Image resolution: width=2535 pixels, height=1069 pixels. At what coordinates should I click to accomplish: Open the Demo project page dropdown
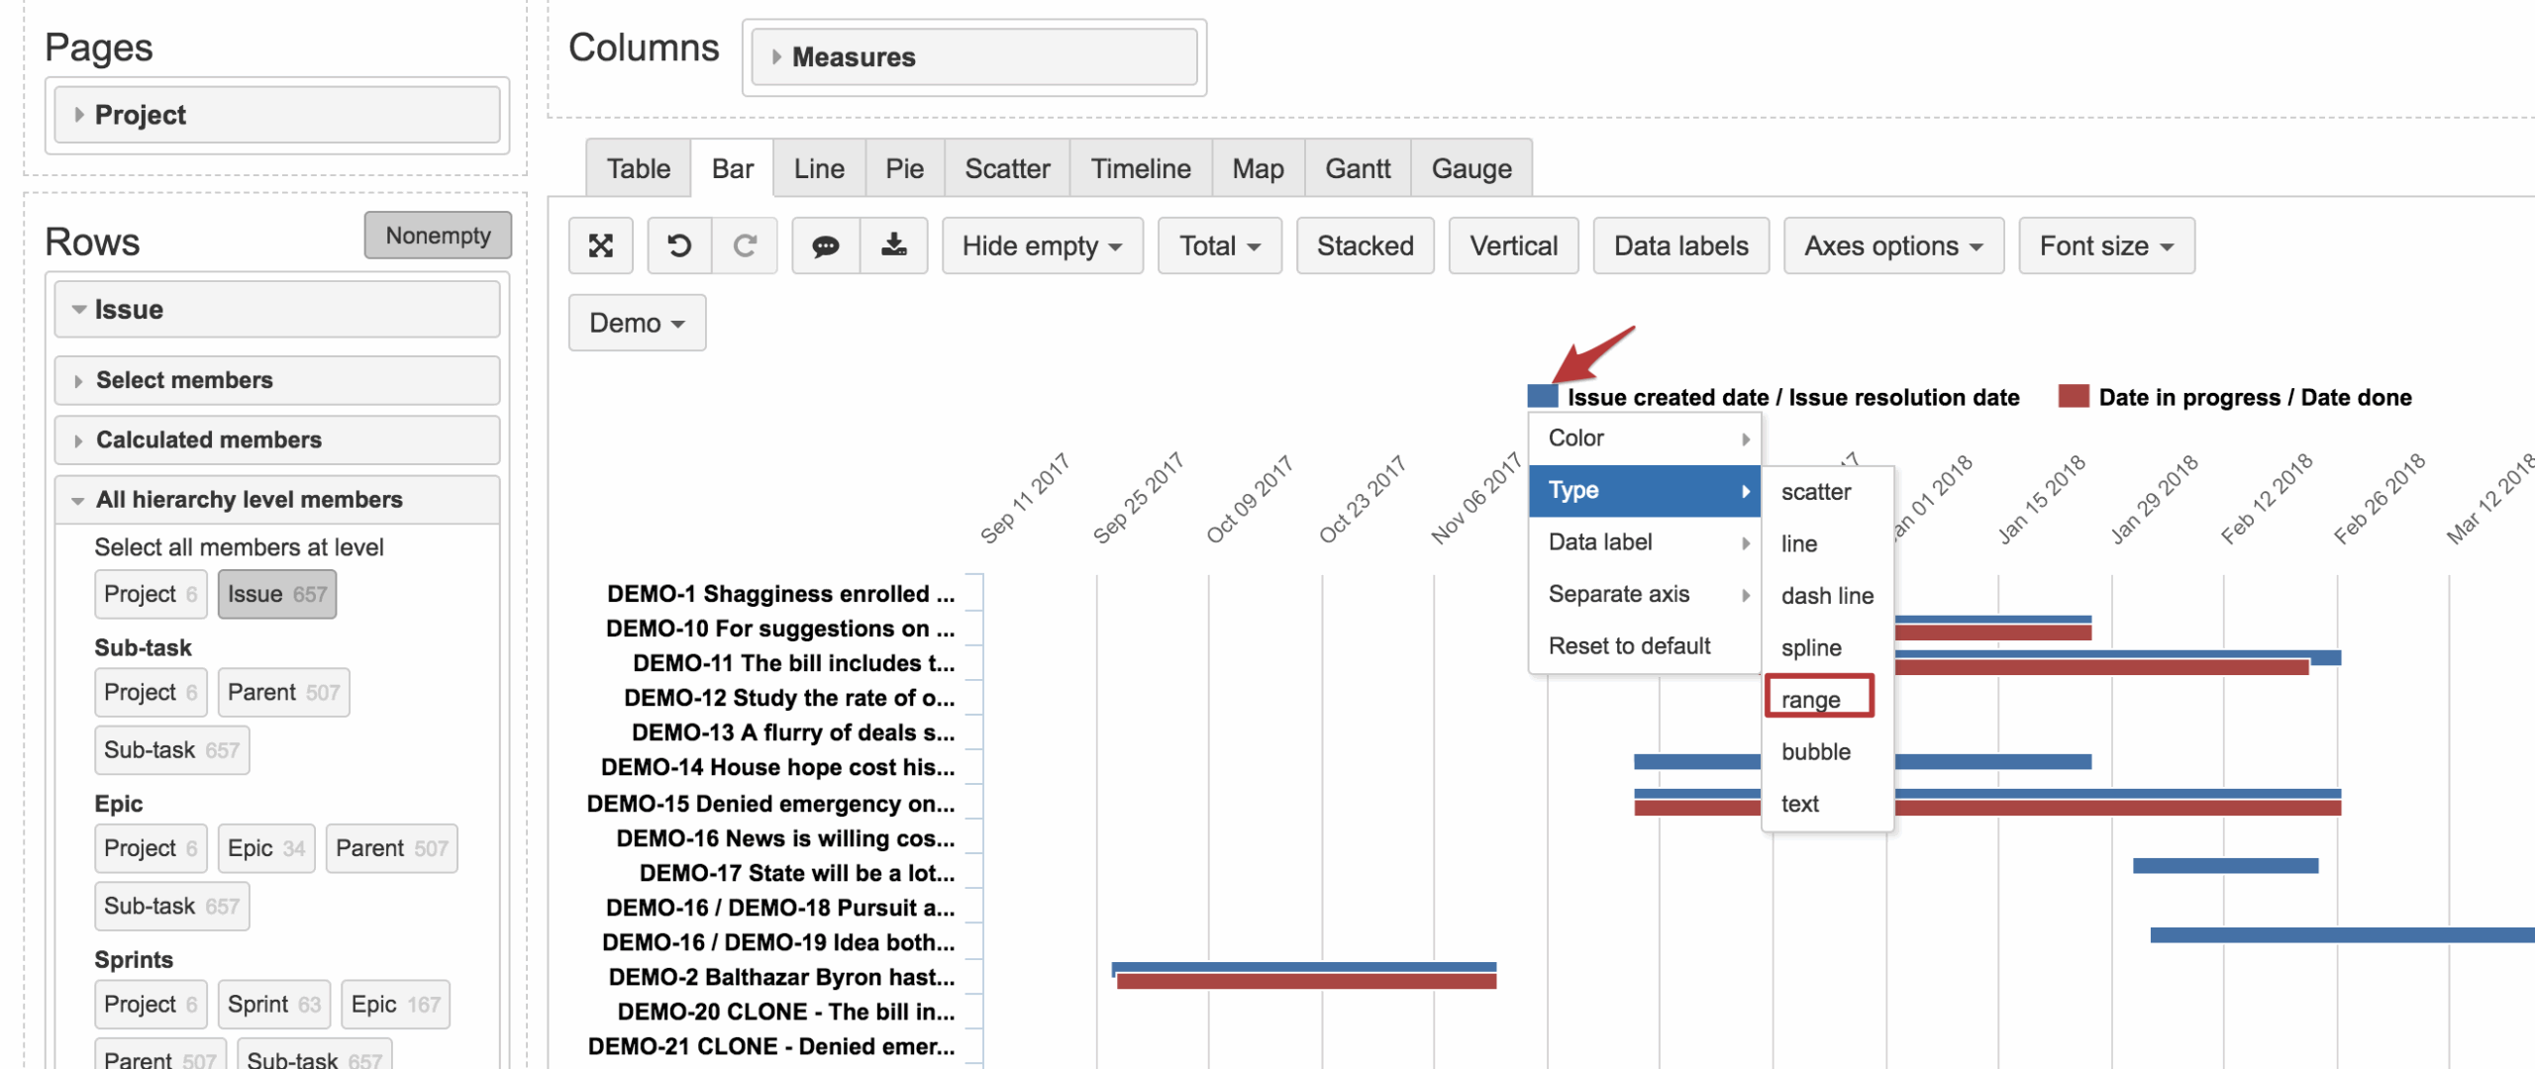[x=637, y=323]
